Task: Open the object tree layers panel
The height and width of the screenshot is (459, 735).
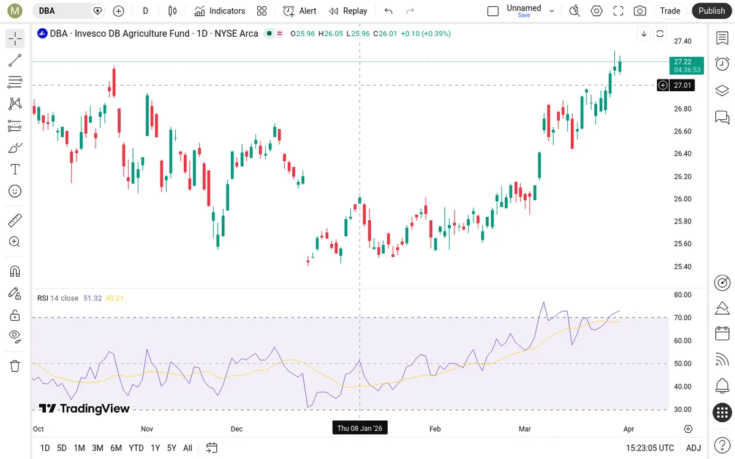Action: (722, 91)
